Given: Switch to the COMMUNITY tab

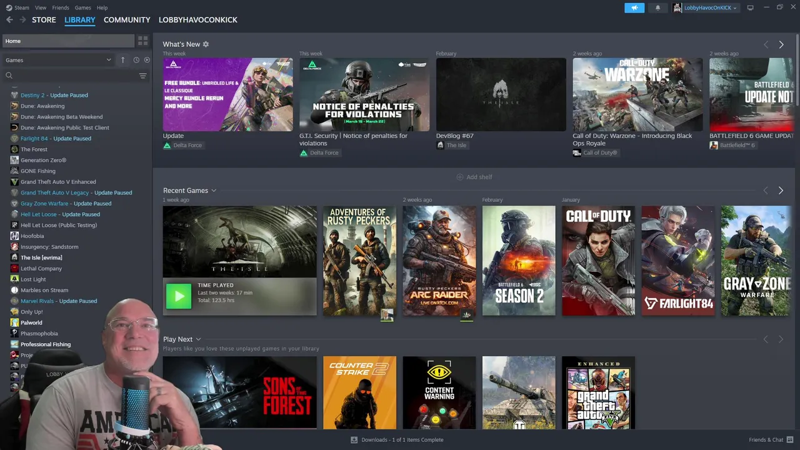Looking at the screenshot, I should click(x=127, y=20).
